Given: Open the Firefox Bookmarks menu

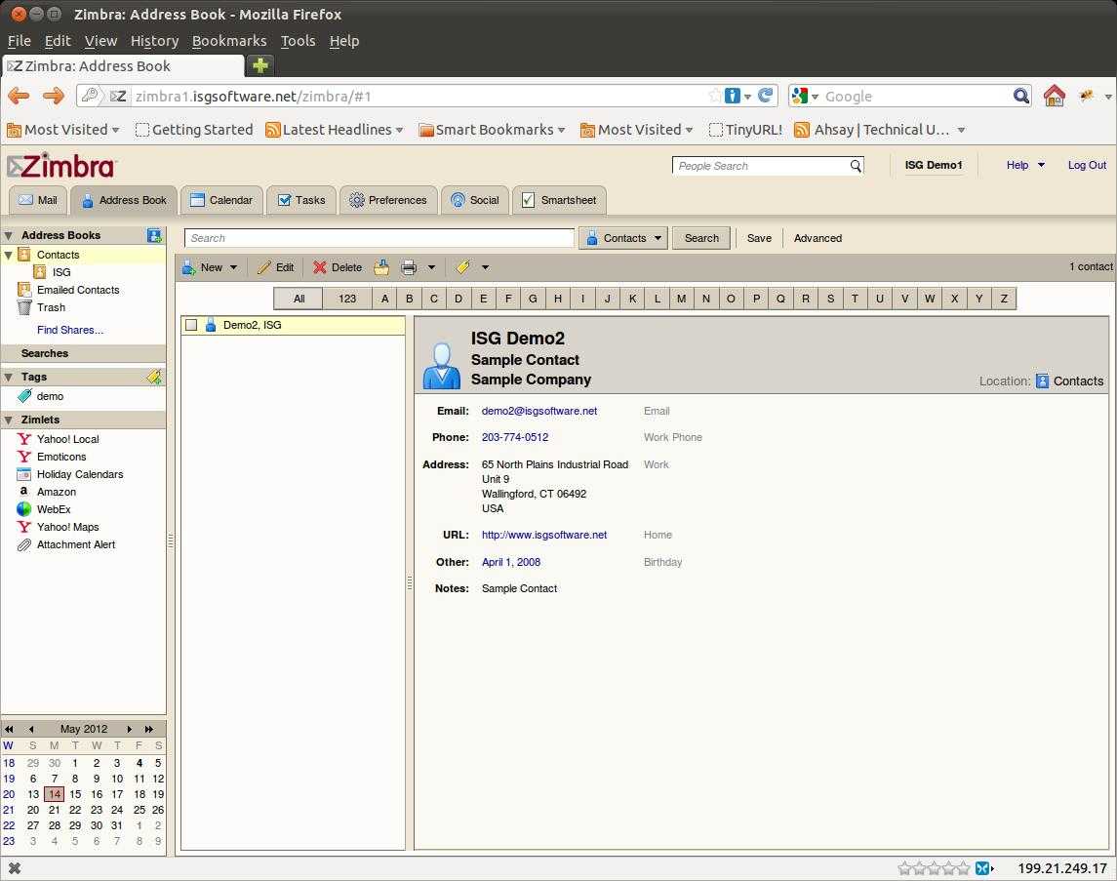Looking at the screenshot, I should [x=229, y=41].
